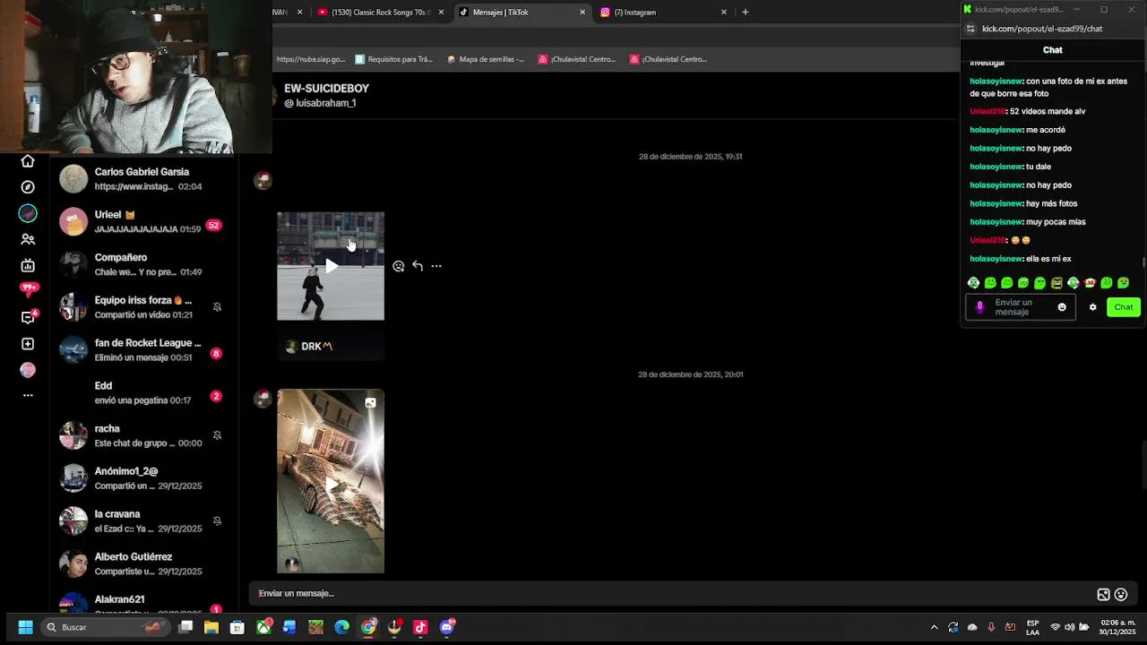The height and width of the screenshot is (645, 1147).
Task: Click the Urieel216 username on the 52 videos message
Action: tap(987, 112)
